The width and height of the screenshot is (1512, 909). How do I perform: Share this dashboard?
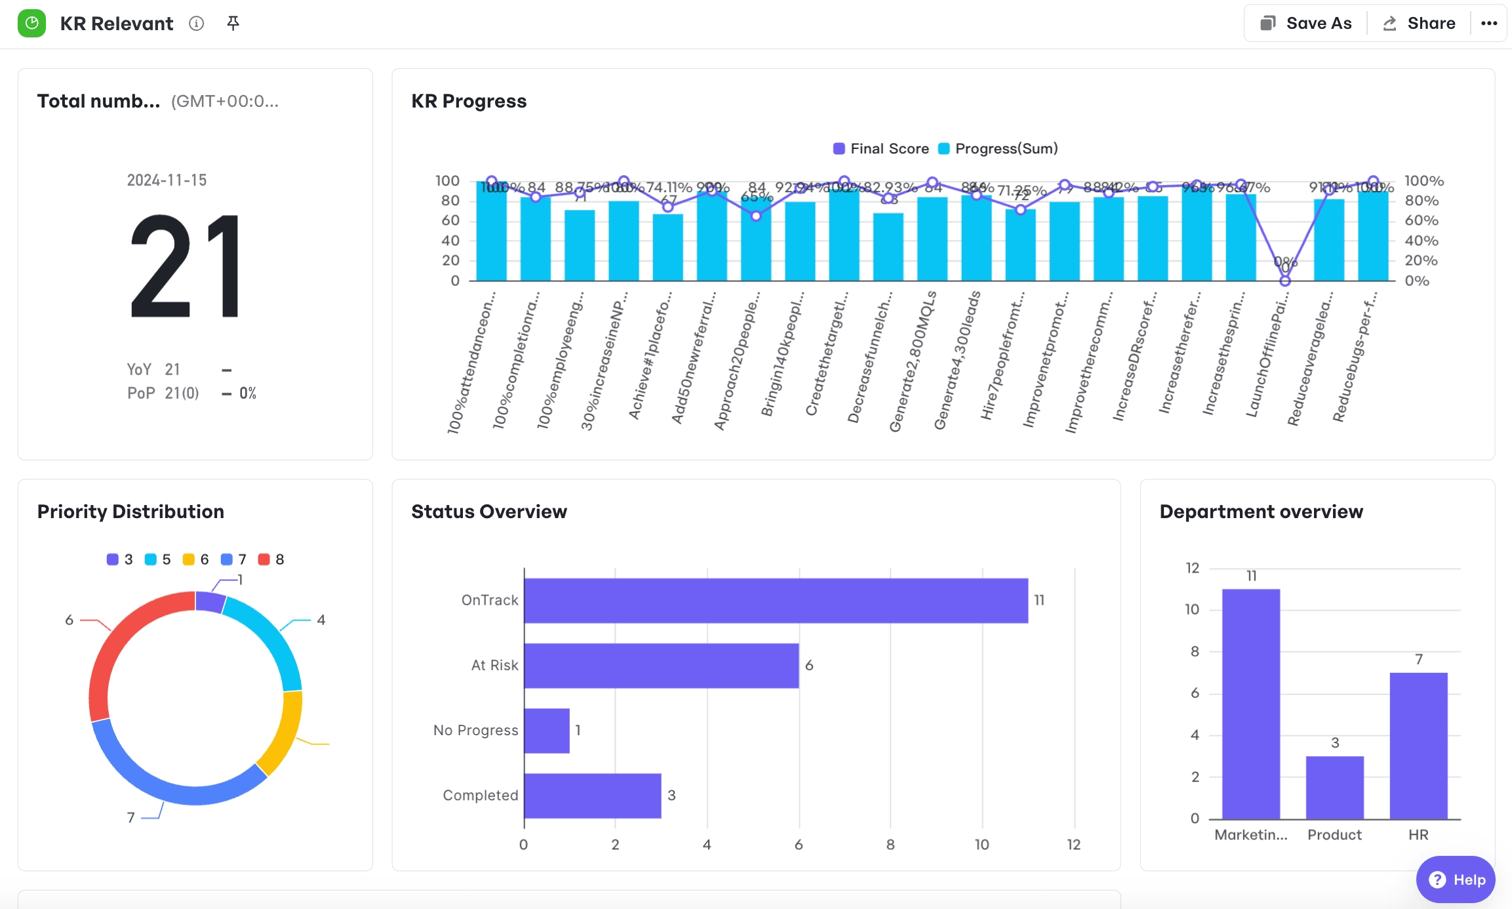coord(1418,24)
